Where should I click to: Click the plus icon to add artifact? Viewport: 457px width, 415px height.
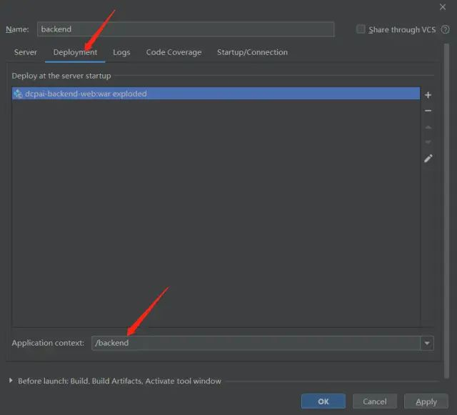tap(428, 95)
